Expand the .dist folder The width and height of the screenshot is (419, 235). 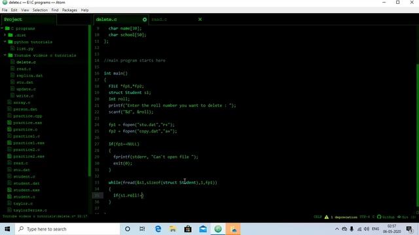click(5, 35)
